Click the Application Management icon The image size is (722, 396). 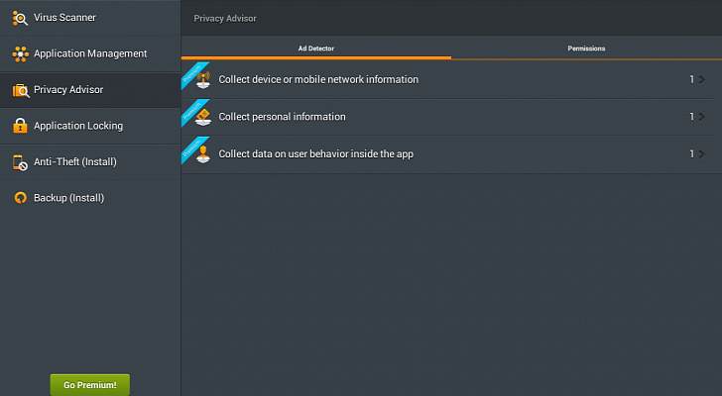coord(20,53)
